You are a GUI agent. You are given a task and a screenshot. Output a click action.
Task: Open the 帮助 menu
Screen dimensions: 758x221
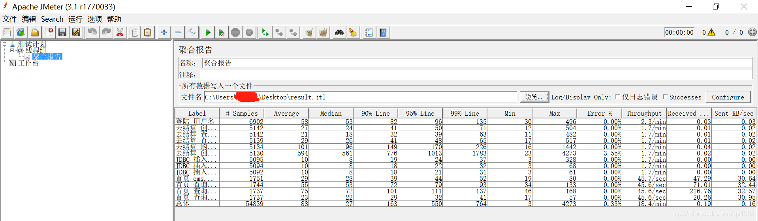coord(114,19)
